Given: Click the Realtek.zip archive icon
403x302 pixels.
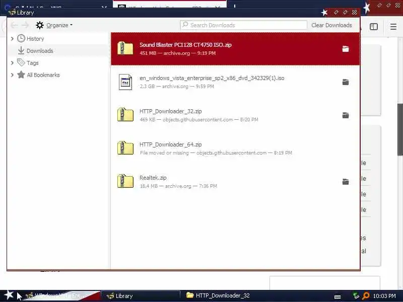Looking at the screenshot, I should 125,181.
